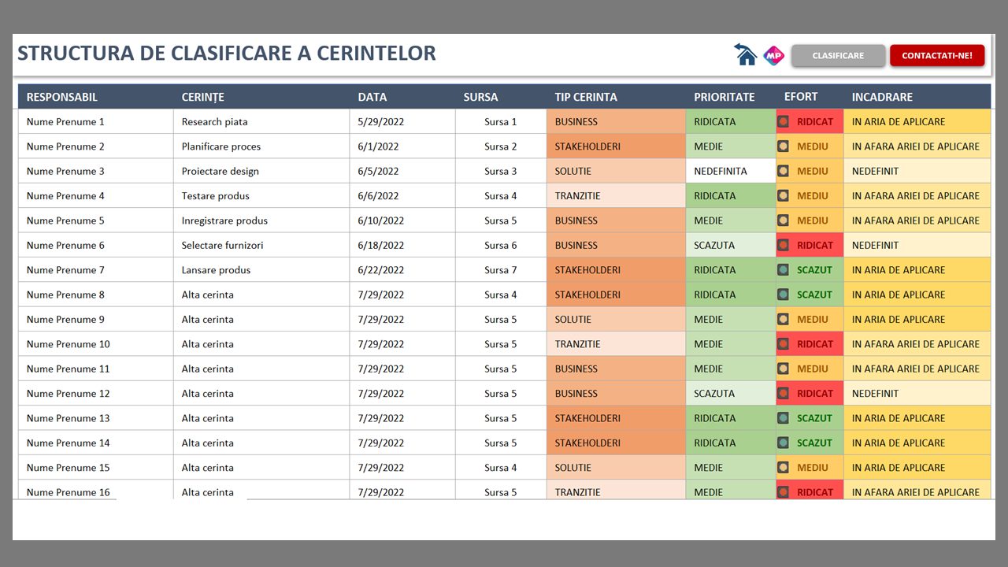This screenshot has width=1008, height=567.
Task: Select the Inregistrare produs requirement cell
Action: click(x=224, y=220)
